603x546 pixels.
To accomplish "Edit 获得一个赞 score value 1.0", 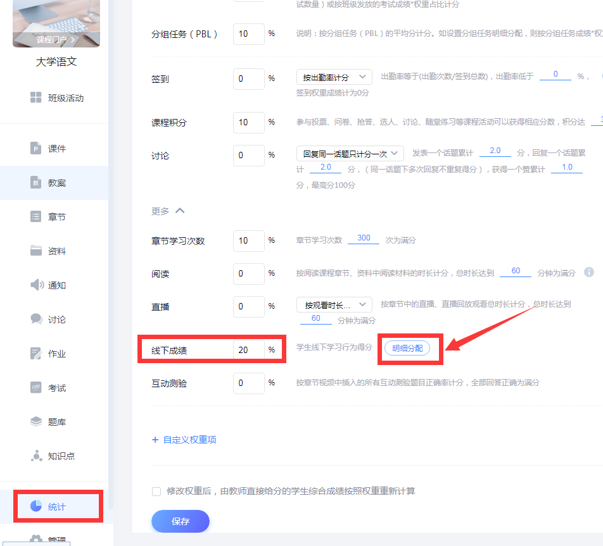I will click(x=567, y=168).
